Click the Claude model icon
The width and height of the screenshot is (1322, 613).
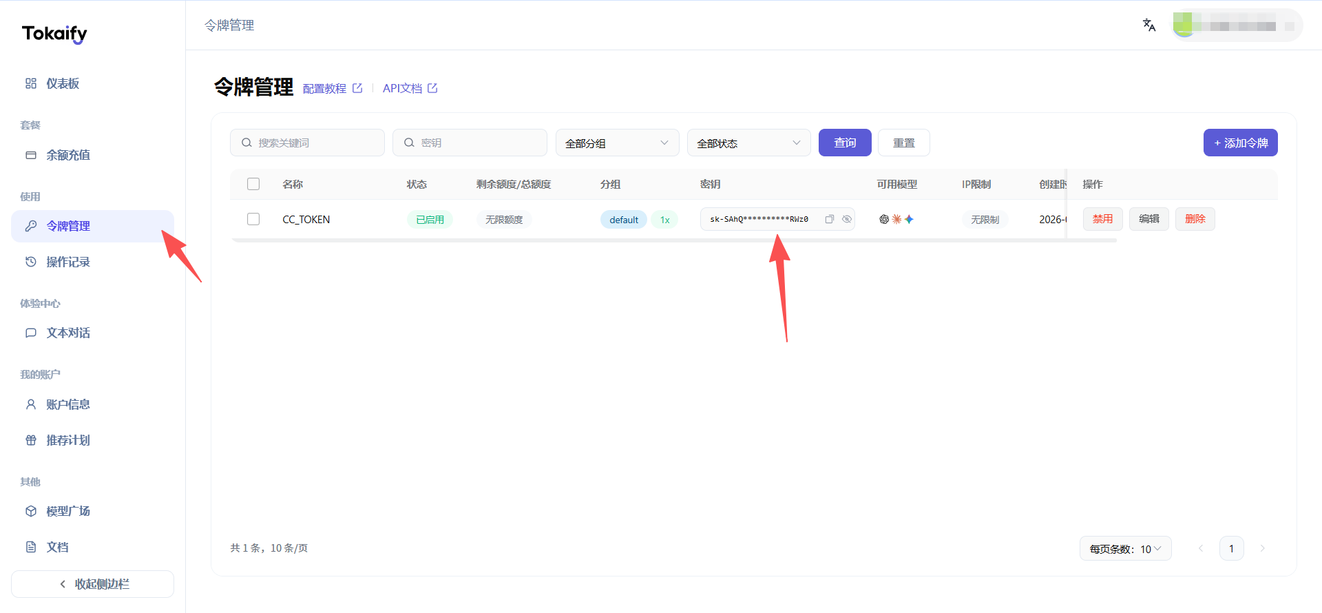[x=896, y=219]
